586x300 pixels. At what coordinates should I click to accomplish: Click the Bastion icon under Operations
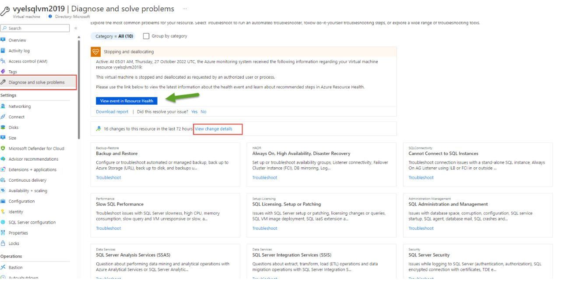click(4, 267)
